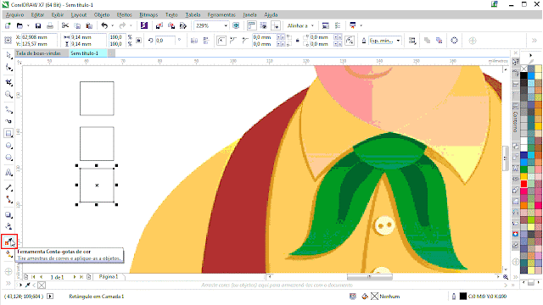
Task: Expand the Alinhar a dropdown
Action: [312, 25]
